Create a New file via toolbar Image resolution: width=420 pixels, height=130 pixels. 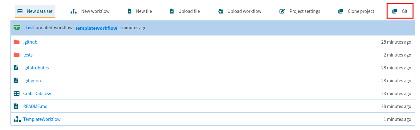pyautogui.click(x=144, y=11)
